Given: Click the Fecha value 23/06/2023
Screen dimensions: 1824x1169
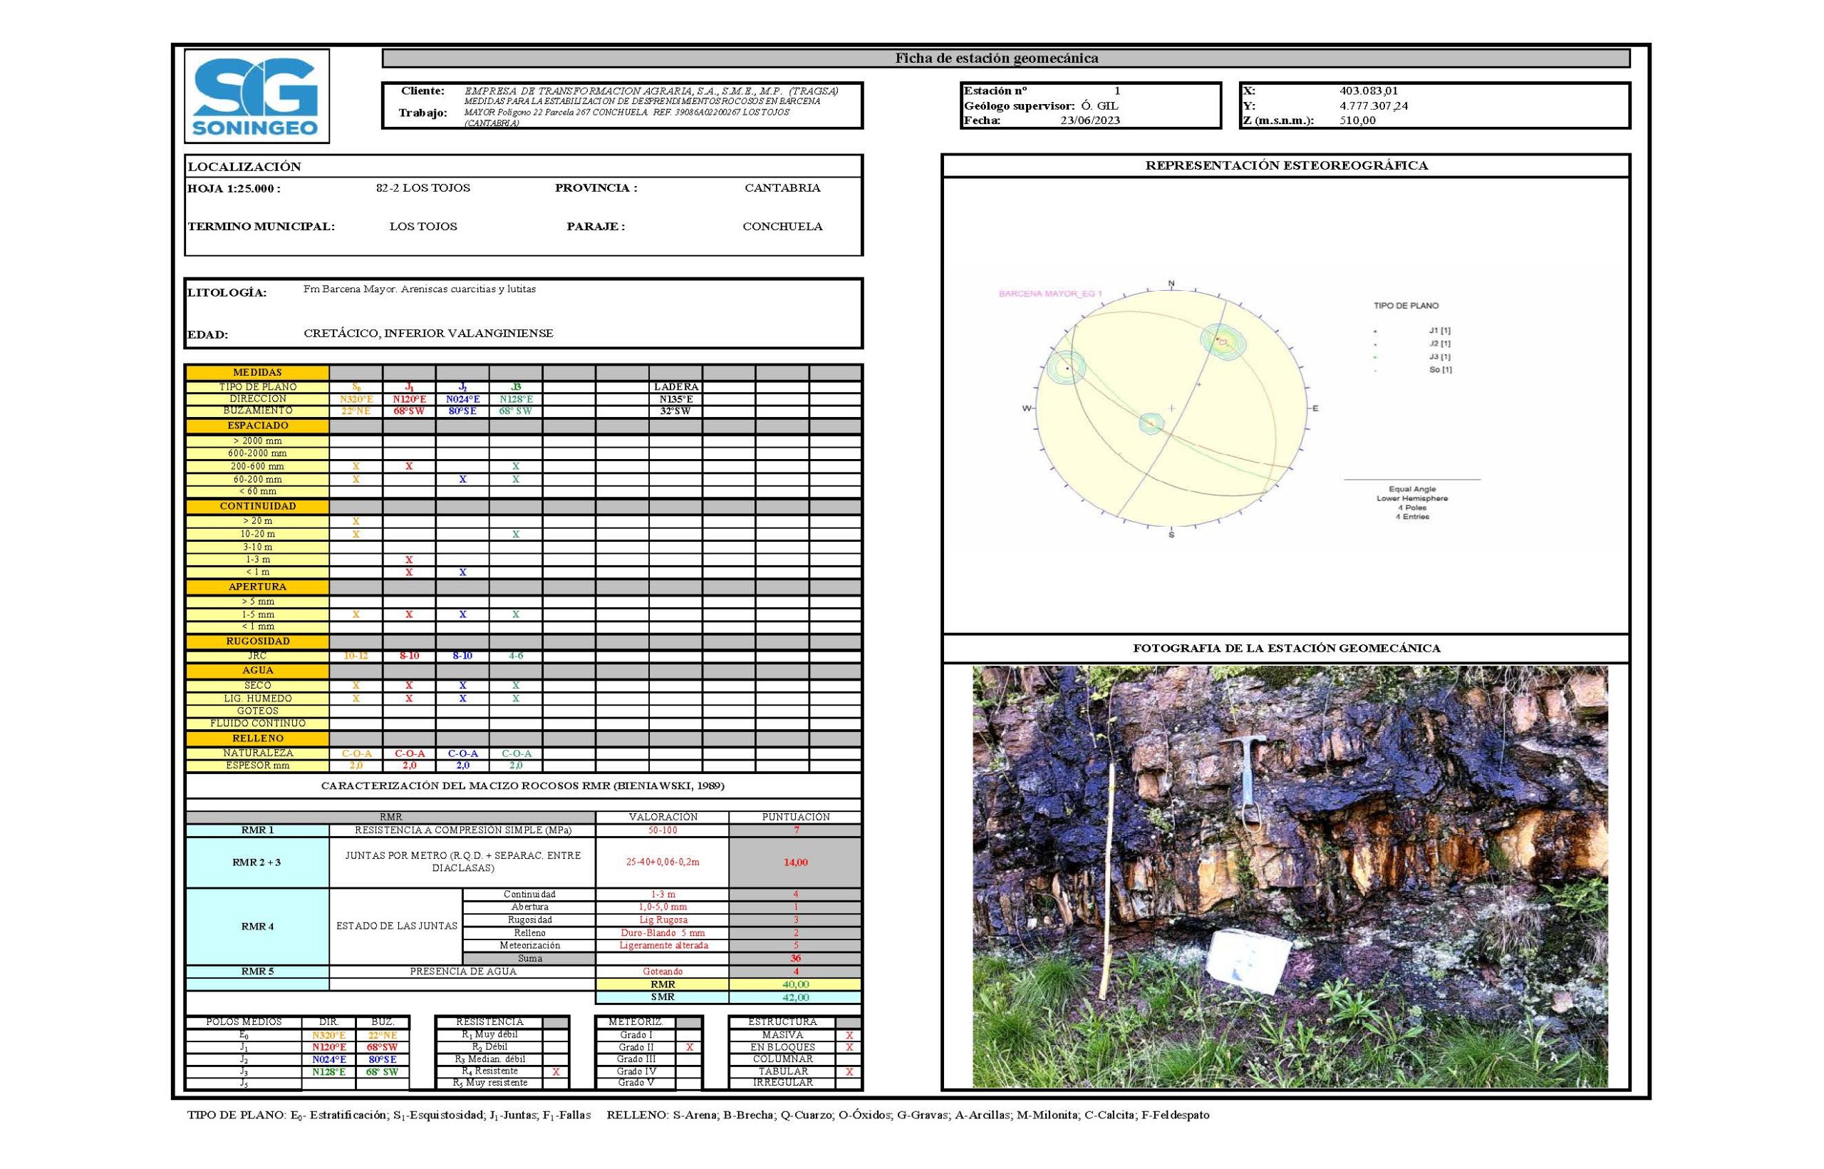Looking at the screenshot, I should [x=1089, y=120].
